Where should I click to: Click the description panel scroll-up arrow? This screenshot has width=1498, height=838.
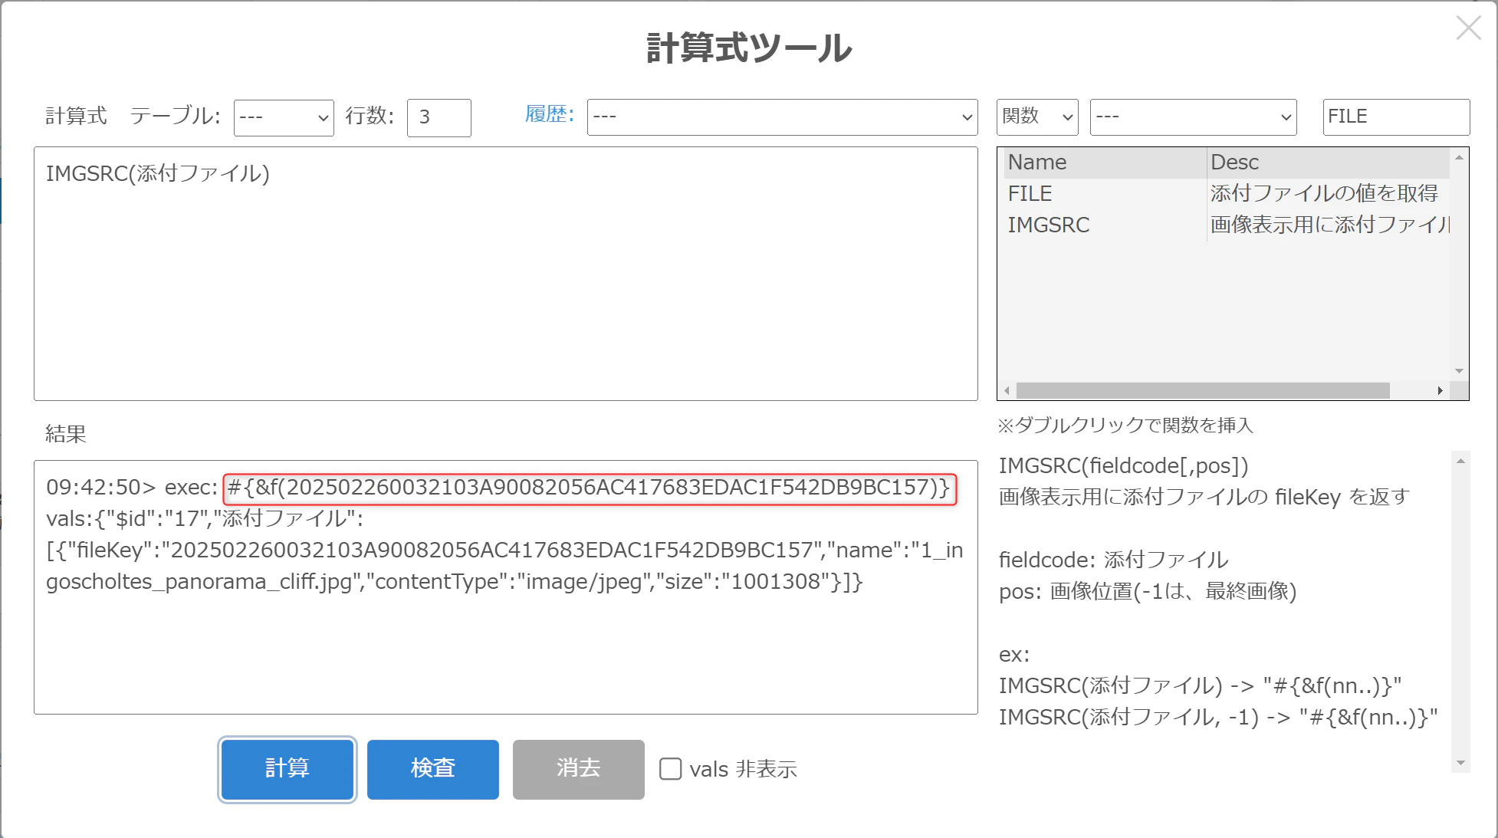pyautogui.click(x=1460, y=461)
